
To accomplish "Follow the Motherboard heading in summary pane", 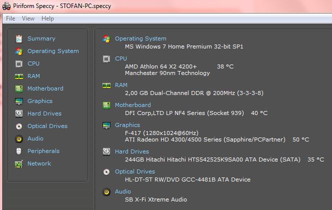I will coord(132,105).
